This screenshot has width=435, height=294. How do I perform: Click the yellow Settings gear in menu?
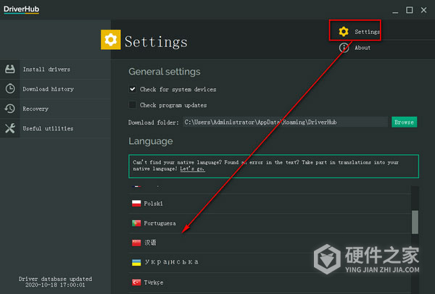click(x=344, y=32)
